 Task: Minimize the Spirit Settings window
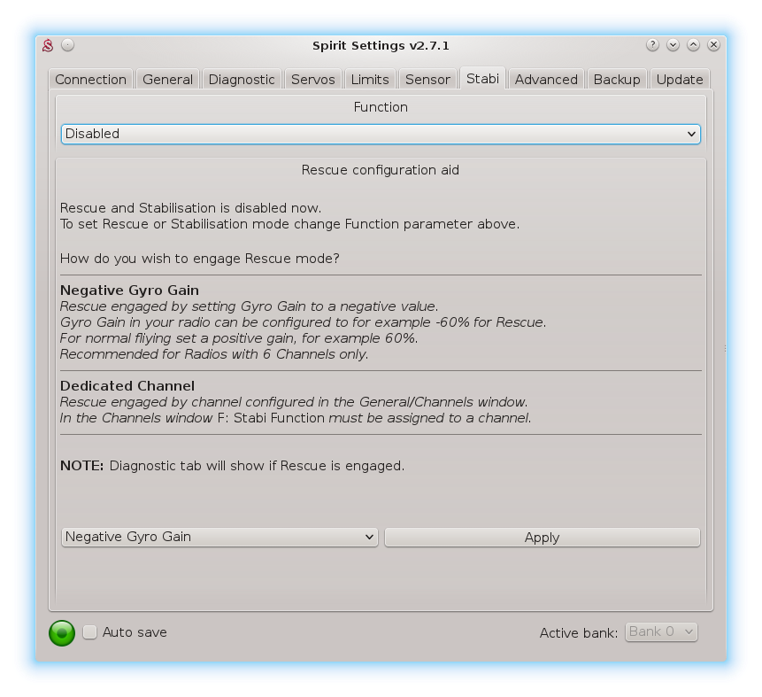(673, 45)
